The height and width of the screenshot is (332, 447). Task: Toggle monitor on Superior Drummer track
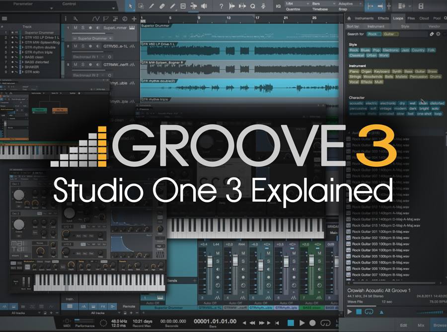[98, 28]
